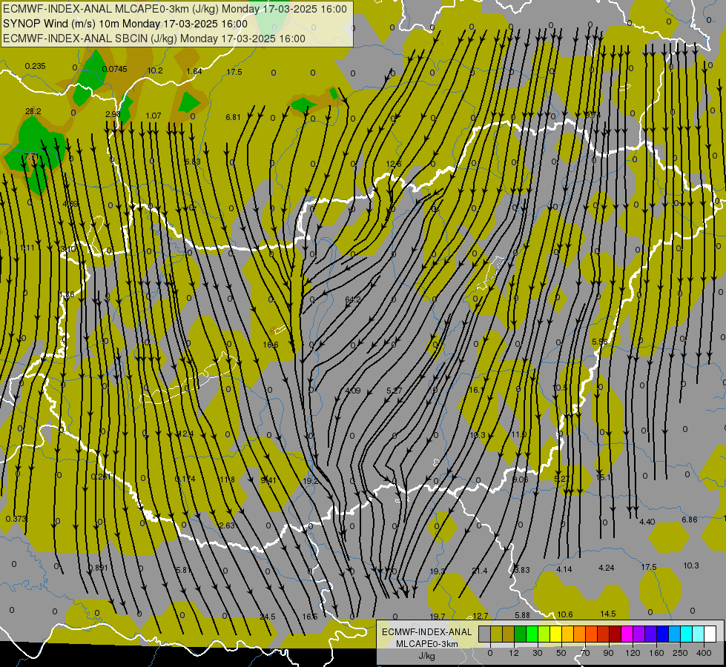Click the map value 16.6
The height and width of the screenshot is (667, 726).
(271, 345)
